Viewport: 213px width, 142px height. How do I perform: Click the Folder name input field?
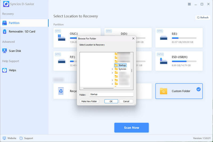[111, 94]
